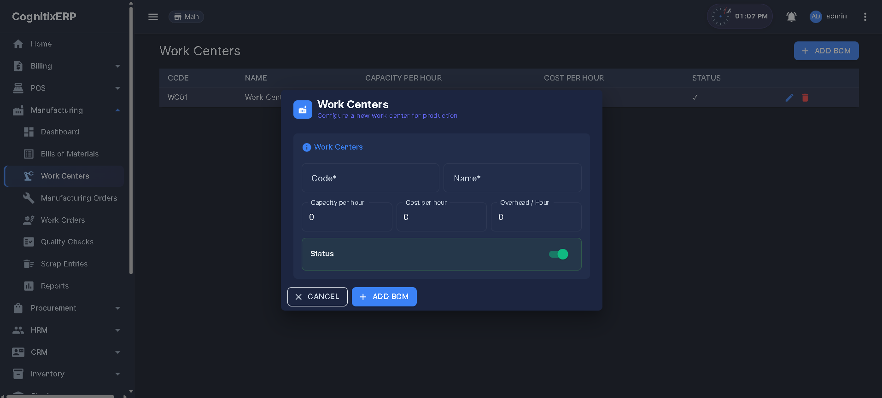
Task: Expand the Billing menu arrow
Action: tap(117, 66)
